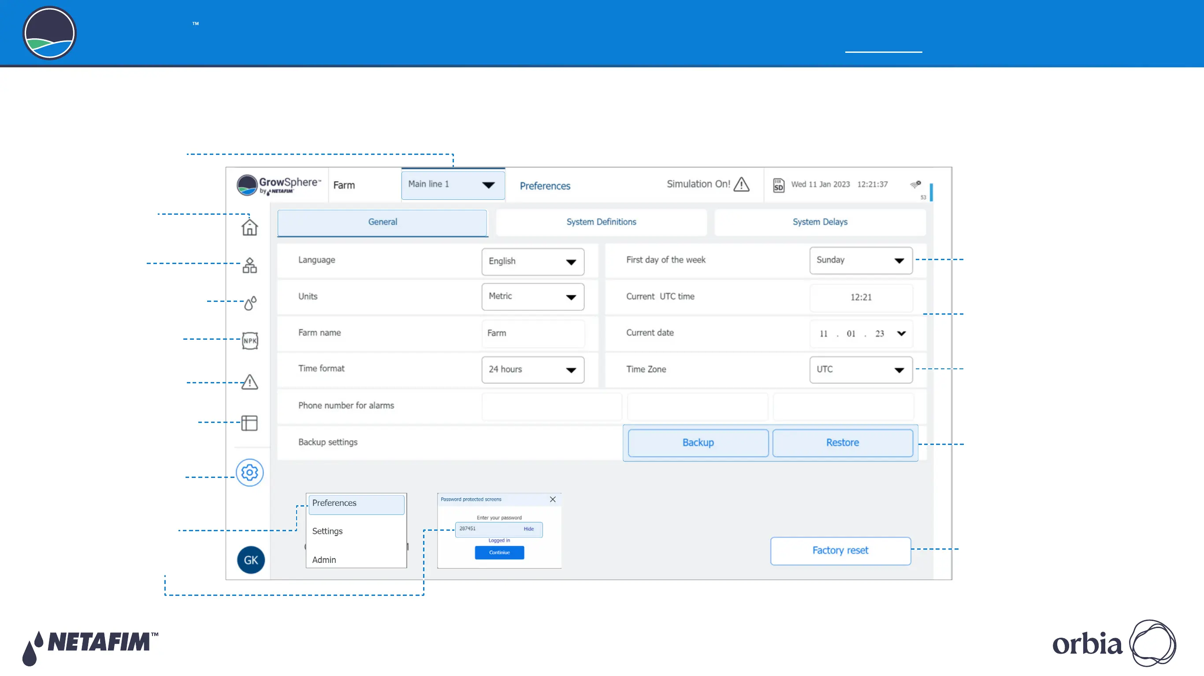Open the Home screen icon in sidebar
1204x676 pixels.
[249, 227]
